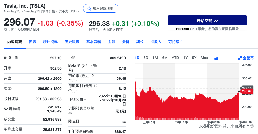The height and width of the screenshot is (134, 258).
Task: Select the 1Y chart range
Action: click(x=186, y=58)
